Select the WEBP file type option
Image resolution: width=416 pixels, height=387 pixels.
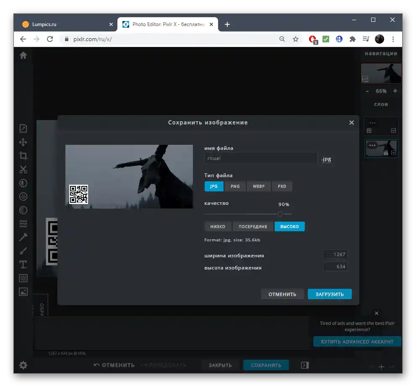pyautogui.click(x=258, y=186)
